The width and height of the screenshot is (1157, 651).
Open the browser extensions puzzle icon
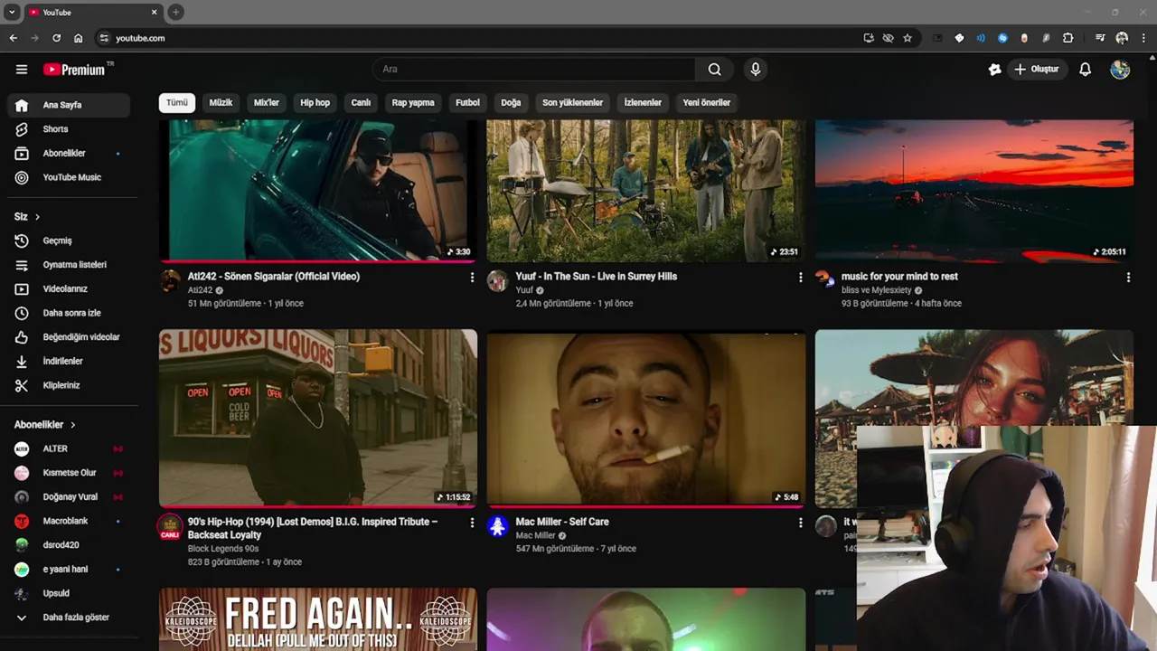pyautogui.click(x=1068, y=38)
